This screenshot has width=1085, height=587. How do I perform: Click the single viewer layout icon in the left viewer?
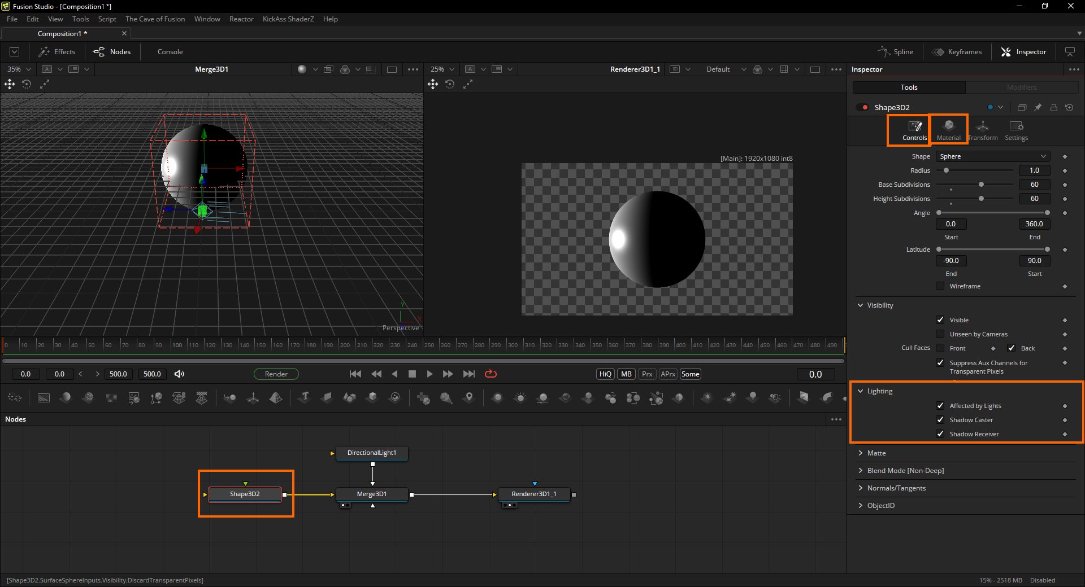[x=392, y=69]
